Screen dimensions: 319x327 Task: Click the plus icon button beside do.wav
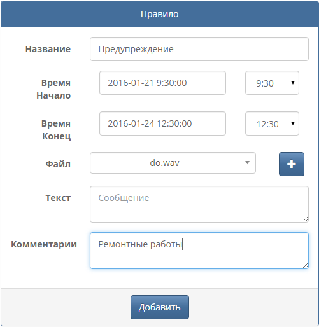[x=292, y=164]
